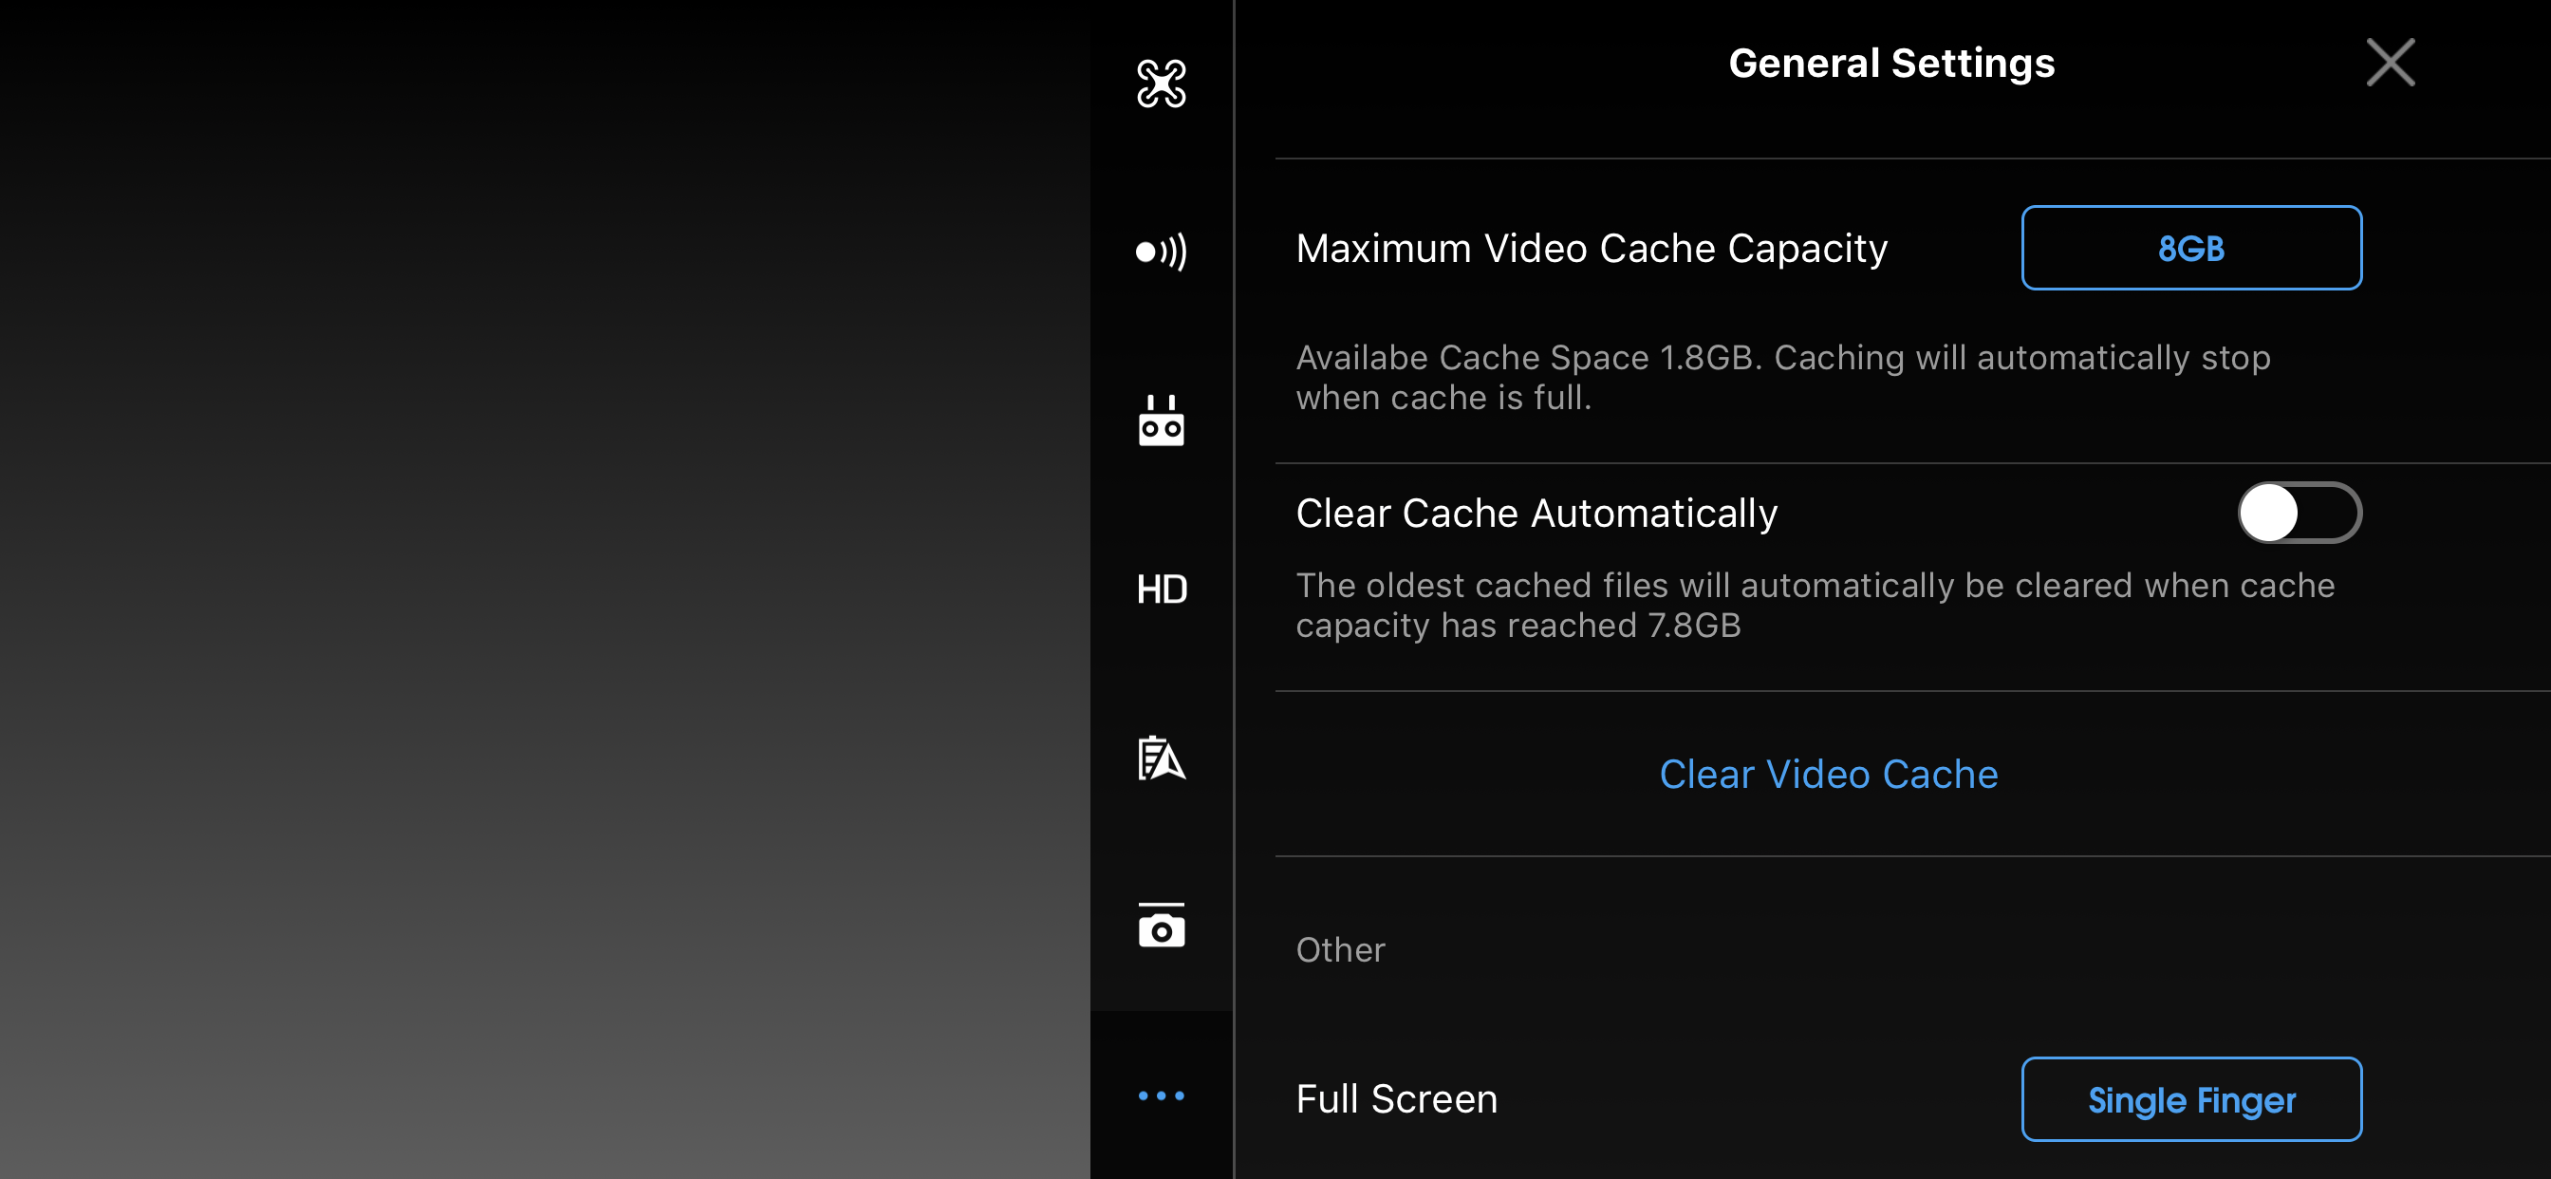Screen dimensions: 2551x1179
Task: Select the ellipsis General Settings icon
Action: click(1162, 1095)
